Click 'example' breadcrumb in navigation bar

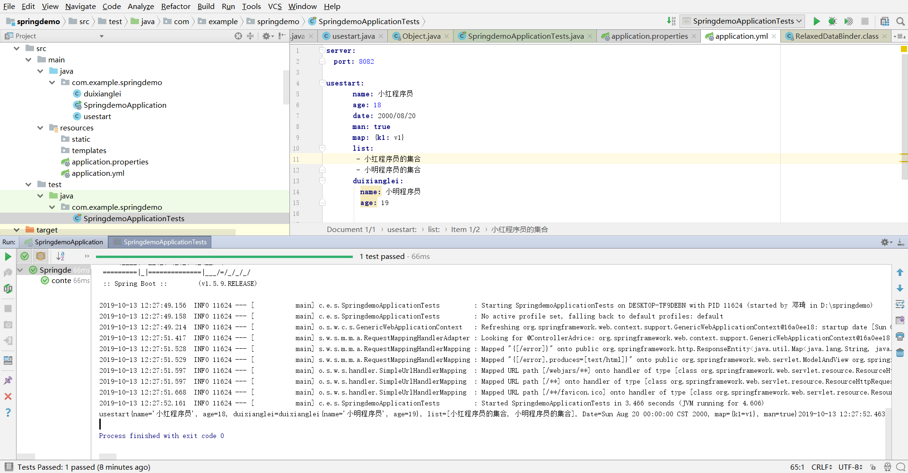click(218, 21)
